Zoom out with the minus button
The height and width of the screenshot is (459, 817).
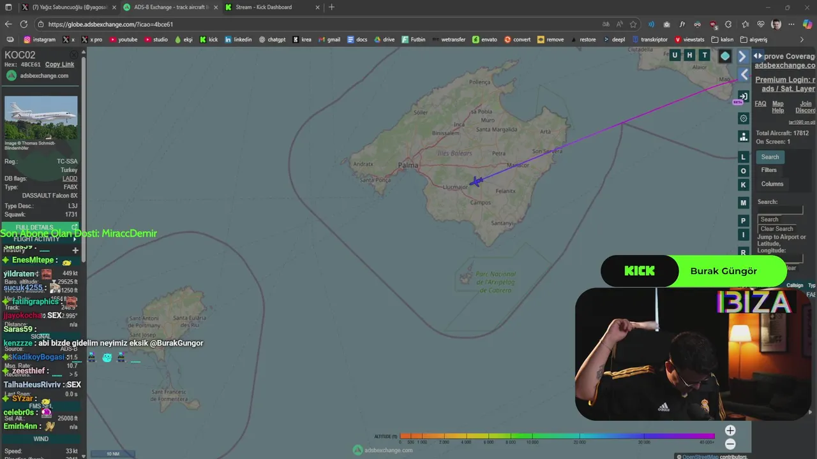pos(730,444)
